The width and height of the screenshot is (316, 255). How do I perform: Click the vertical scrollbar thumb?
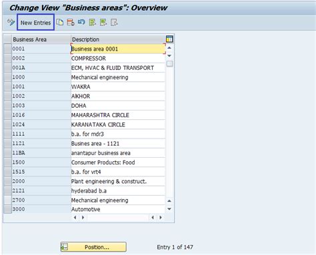[x=169, y=64]
